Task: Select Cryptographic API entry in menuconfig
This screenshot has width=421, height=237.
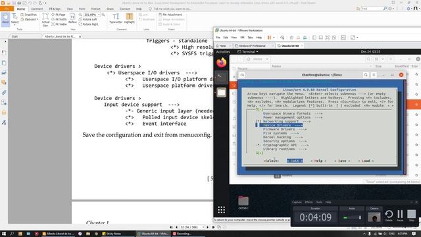Action: point(282,145)
